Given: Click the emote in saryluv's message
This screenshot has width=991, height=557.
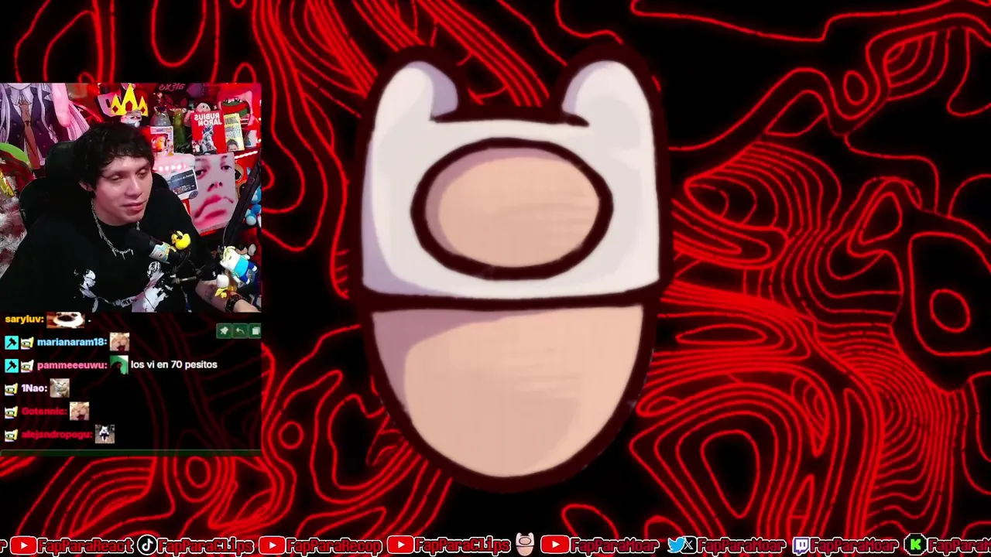Looking at the screenshot, I should point(65,320).
